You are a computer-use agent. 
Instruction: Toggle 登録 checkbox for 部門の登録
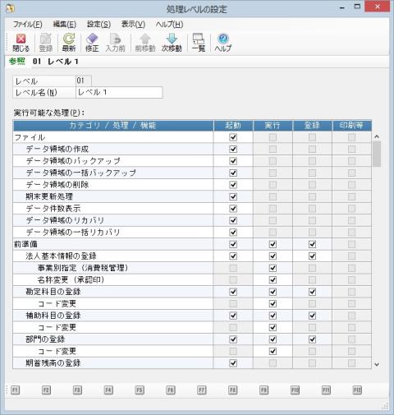pos(312,339)
